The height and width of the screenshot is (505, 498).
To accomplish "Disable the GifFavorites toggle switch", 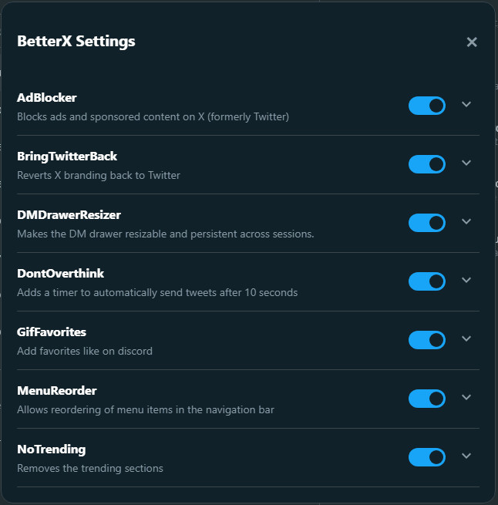I will tap(427, 340).
